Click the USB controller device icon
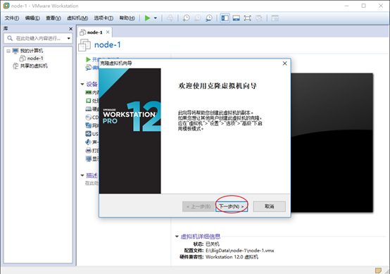Screen dimensions: 390x274 click(88, 134)
